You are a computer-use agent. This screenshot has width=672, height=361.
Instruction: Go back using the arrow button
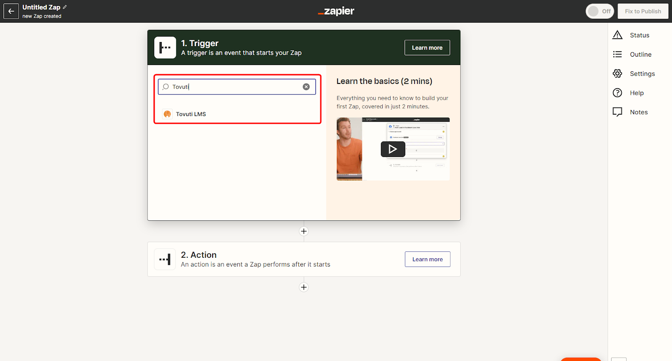pos(11,11)
